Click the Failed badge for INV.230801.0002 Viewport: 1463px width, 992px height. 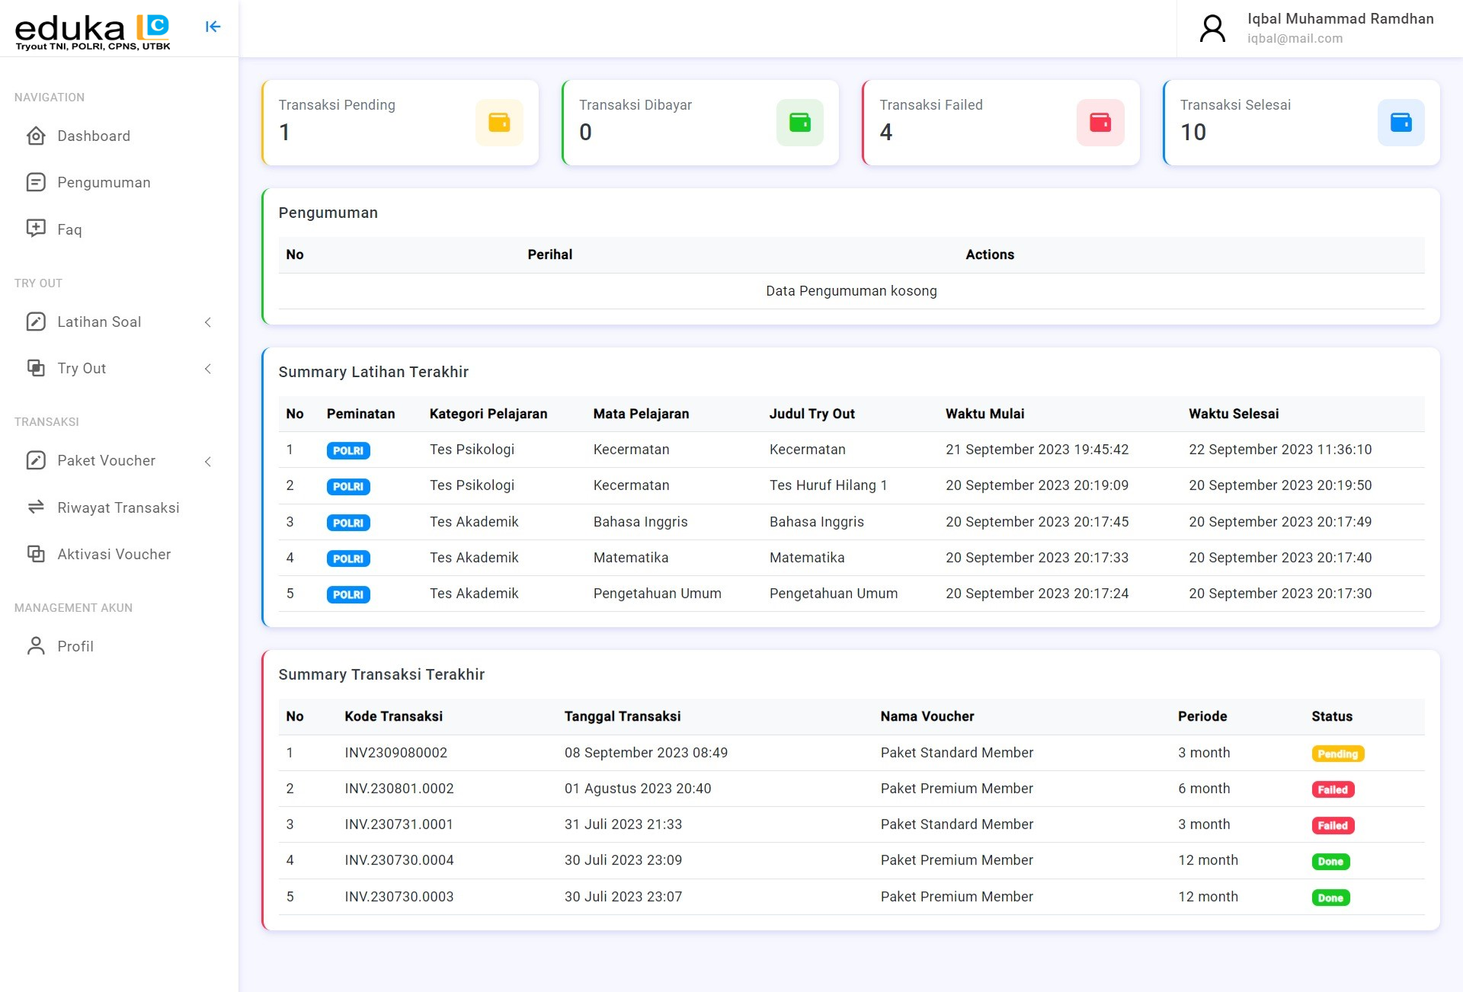click(x=1332, y=790)
